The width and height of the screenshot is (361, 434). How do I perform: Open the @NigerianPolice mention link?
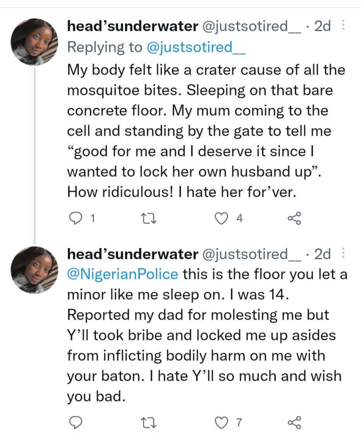point(123,274)
